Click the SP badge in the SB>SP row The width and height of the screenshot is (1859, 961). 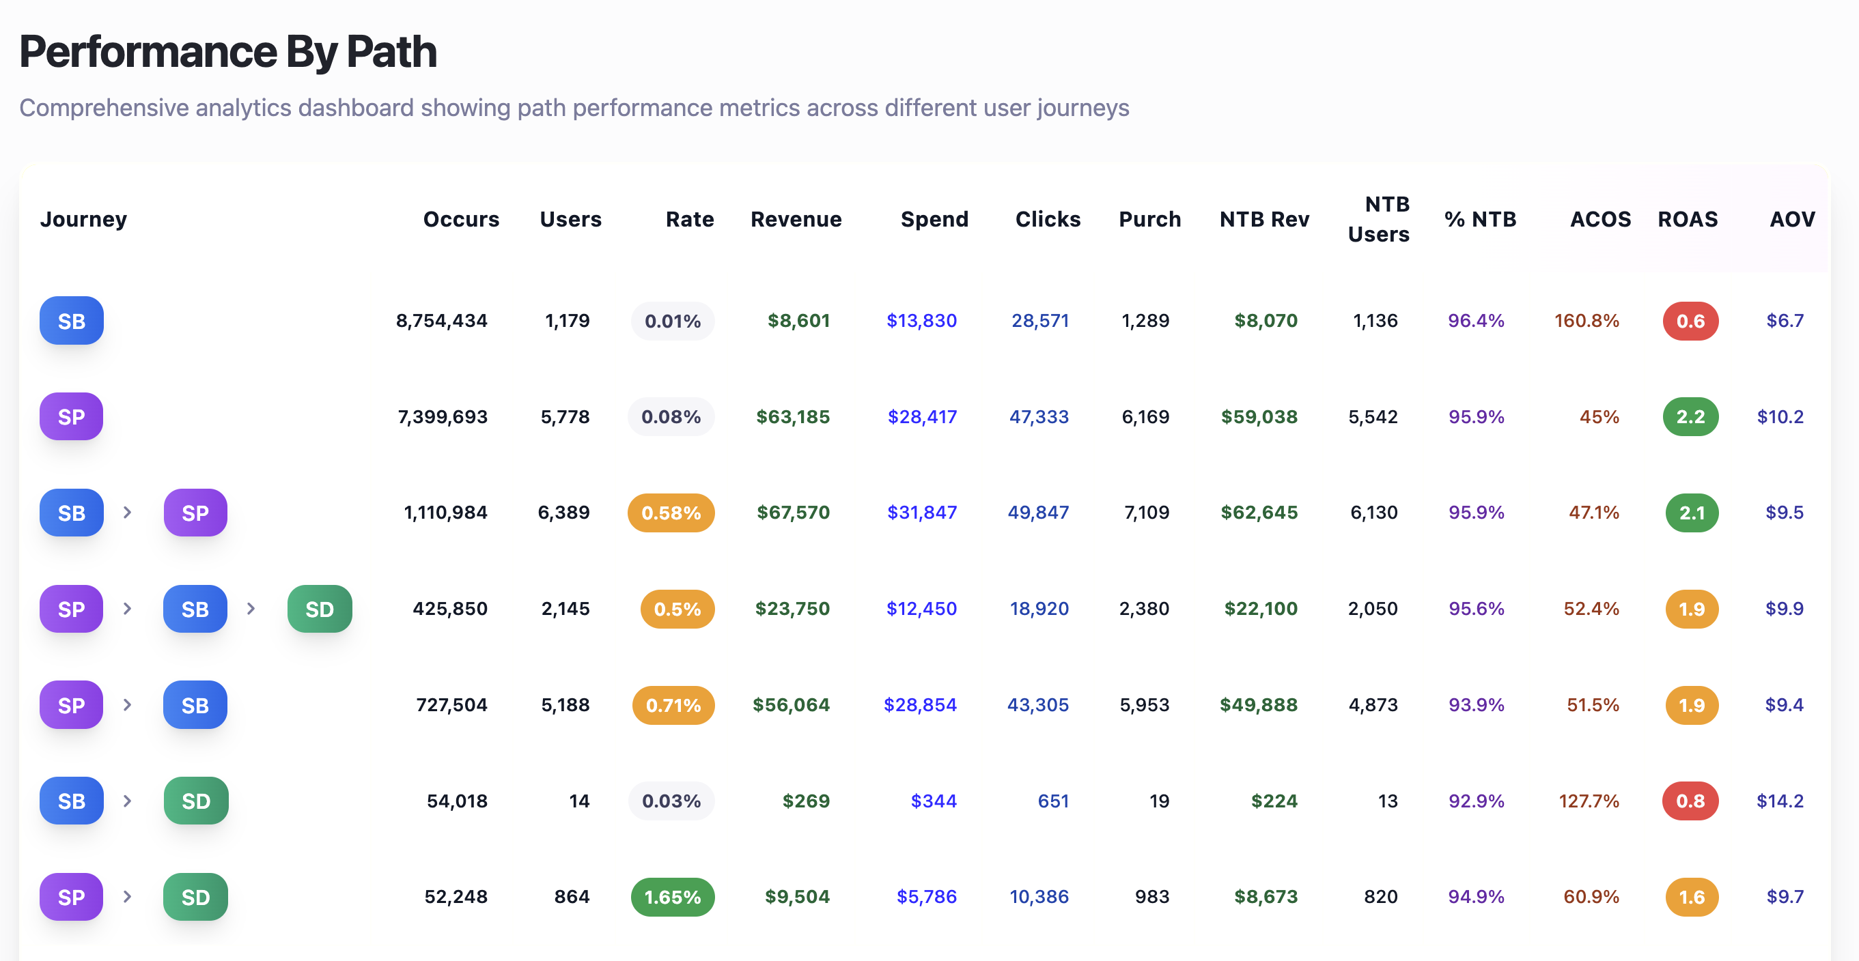195,513
